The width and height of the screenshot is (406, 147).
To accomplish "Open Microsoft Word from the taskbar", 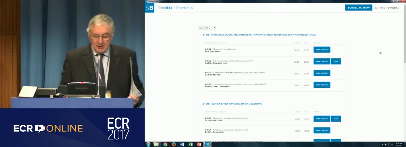I will [x=182, y=144].
